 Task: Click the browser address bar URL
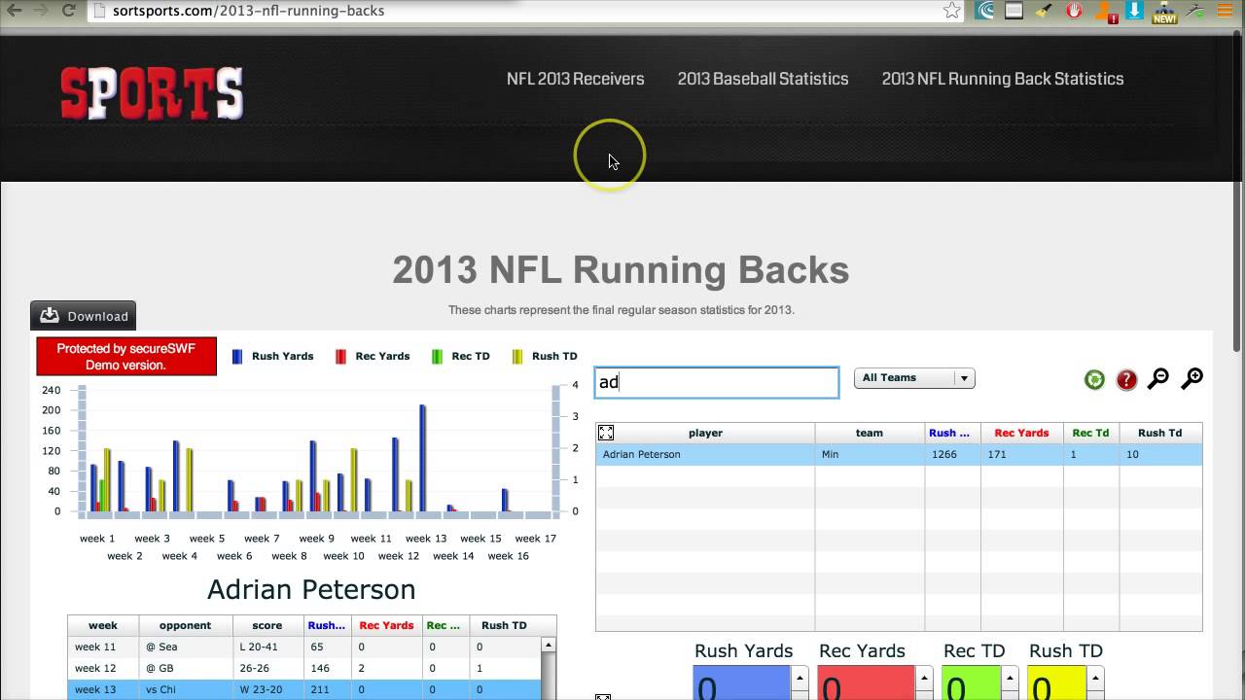pos(248,11)
